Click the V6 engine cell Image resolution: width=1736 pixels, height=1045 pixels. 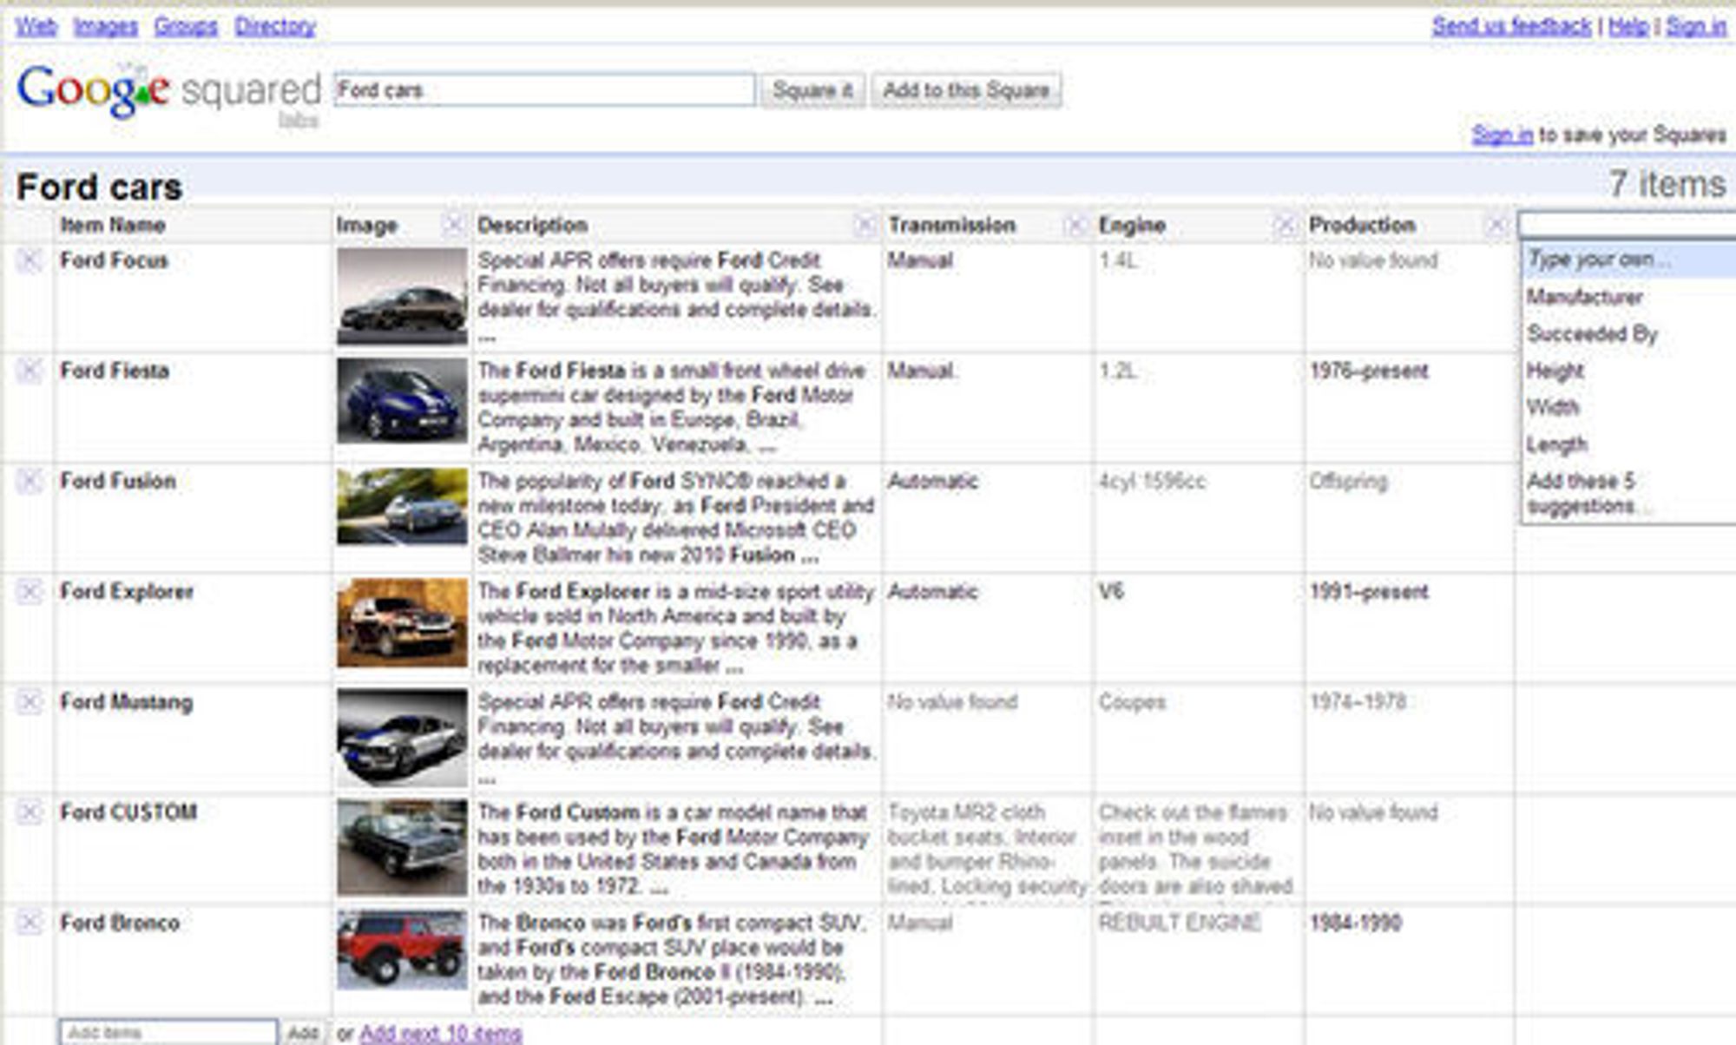pos(1111,592)
